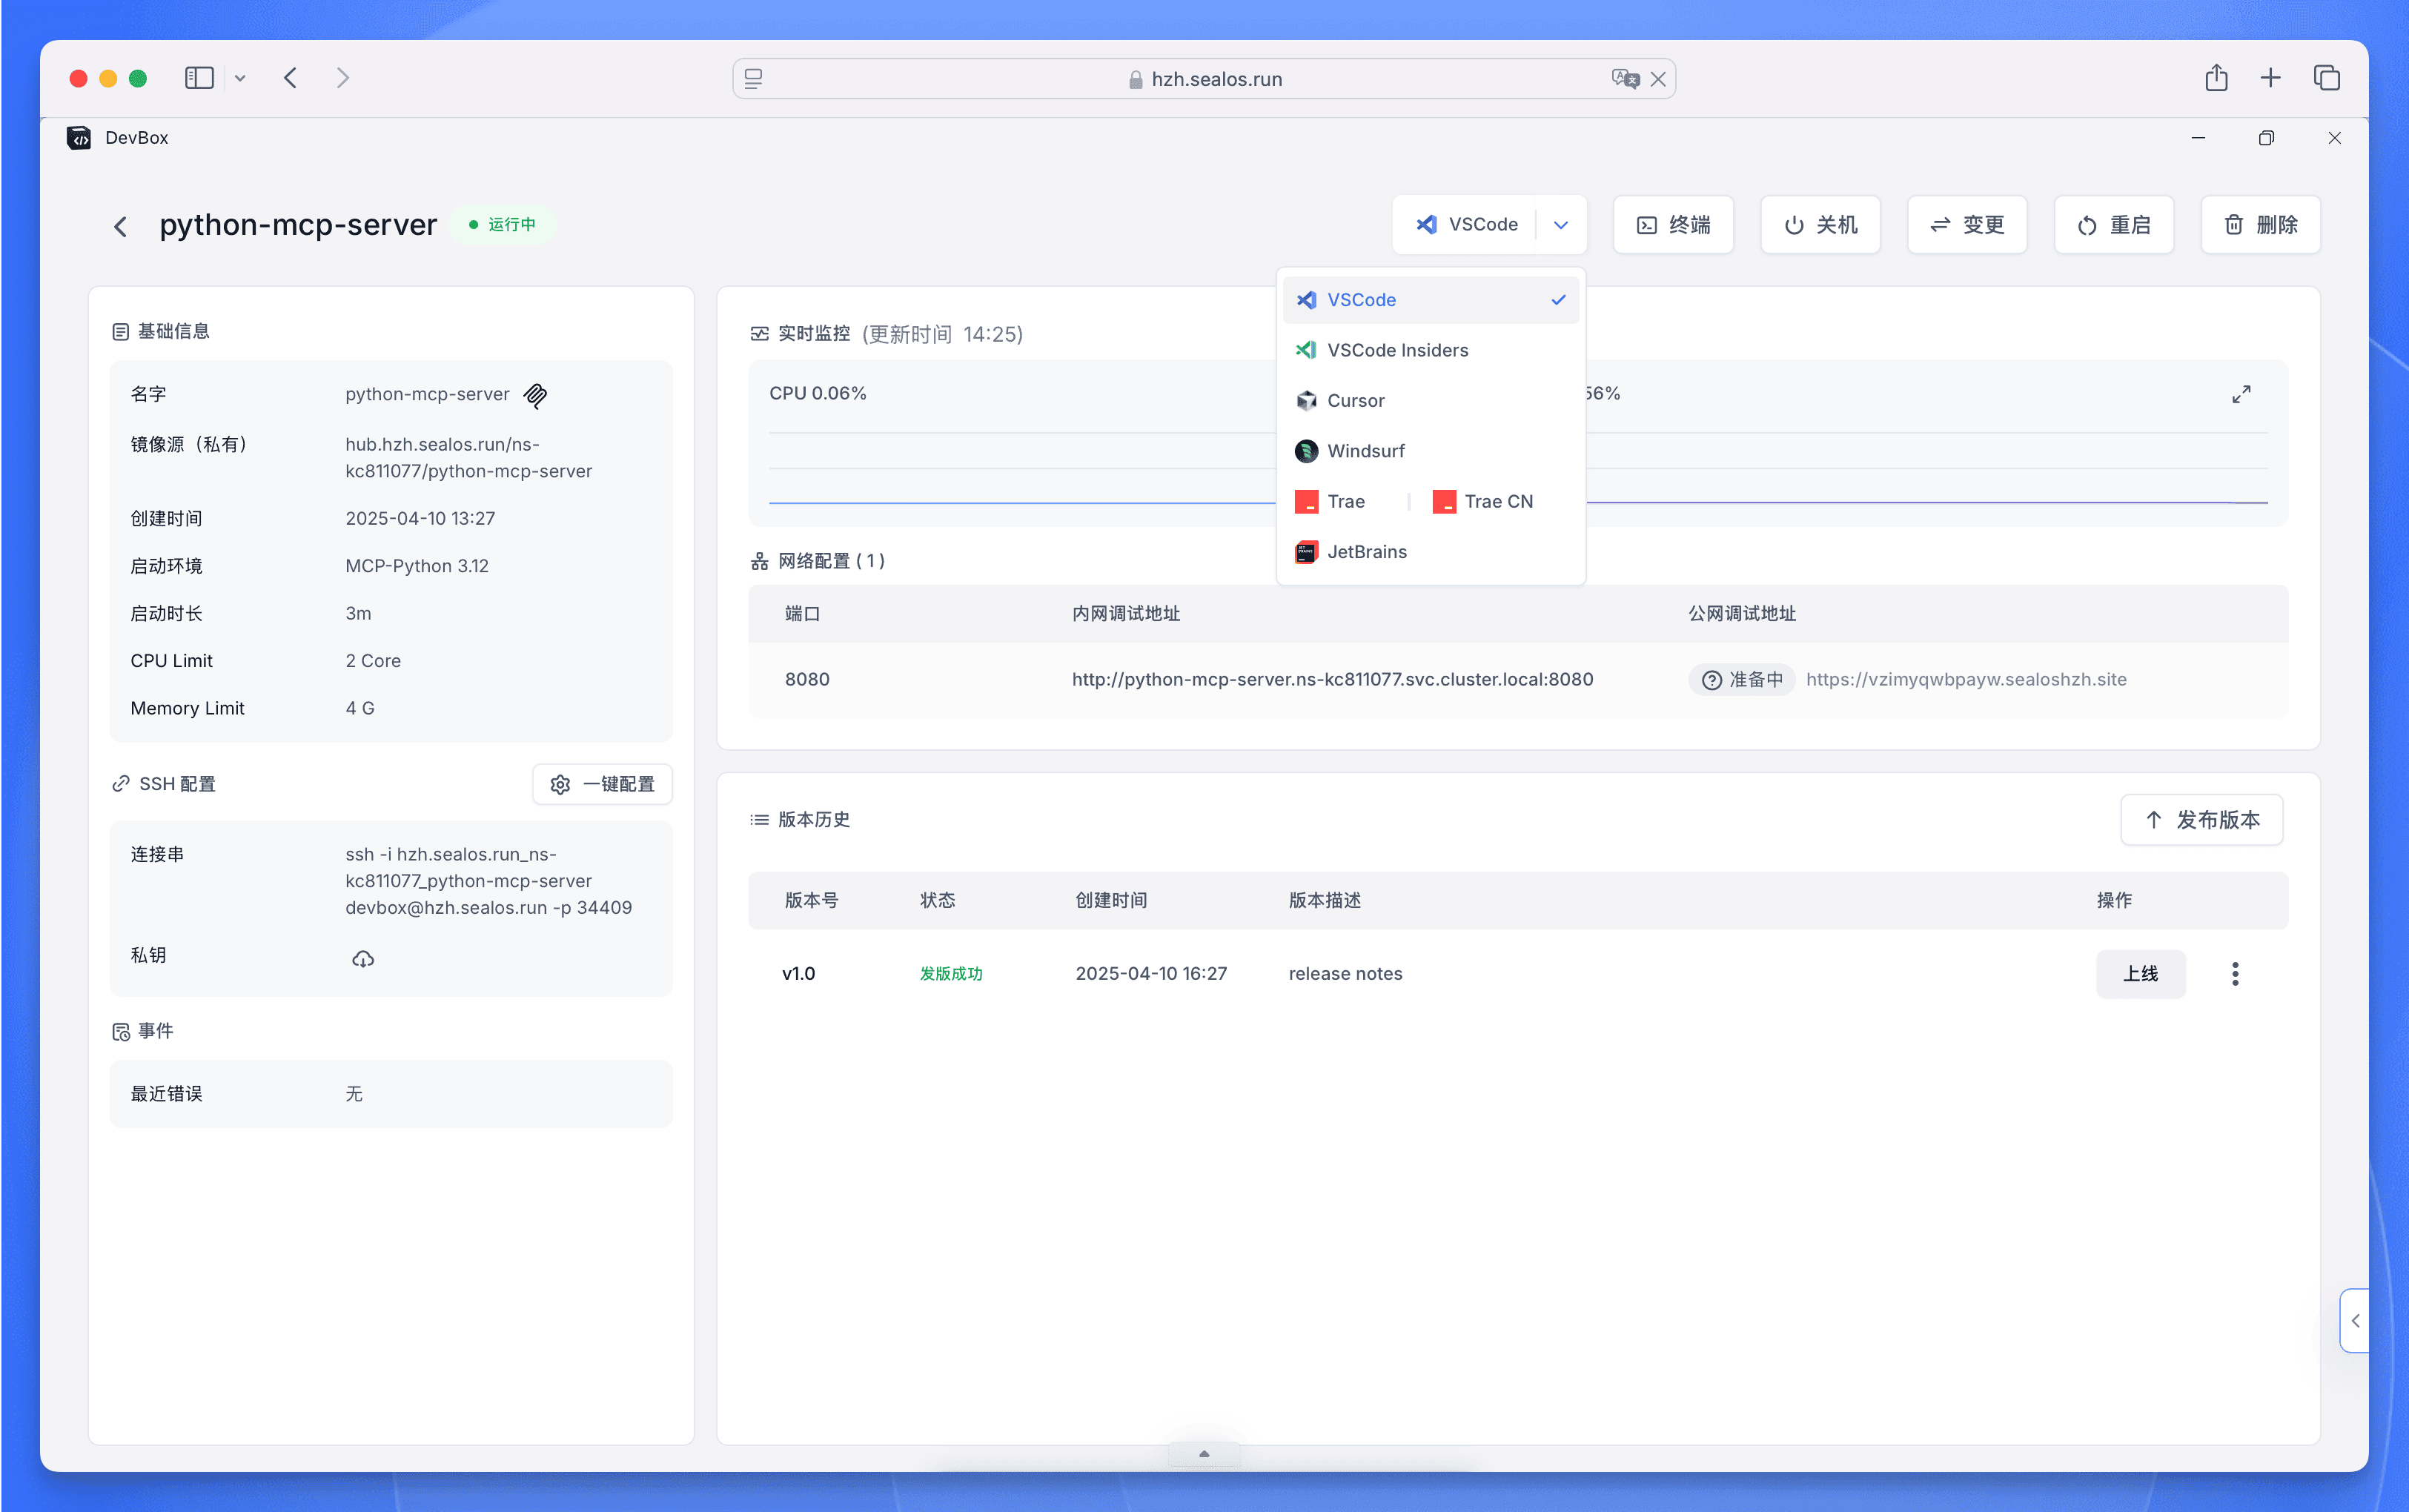Go back using the arrow beside python-mcp-server
2409x1512 pixels.
click(121, 226)
